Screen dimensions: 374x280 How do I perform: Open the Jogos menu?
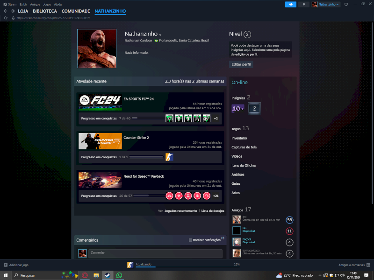click(x=47, y=4)
